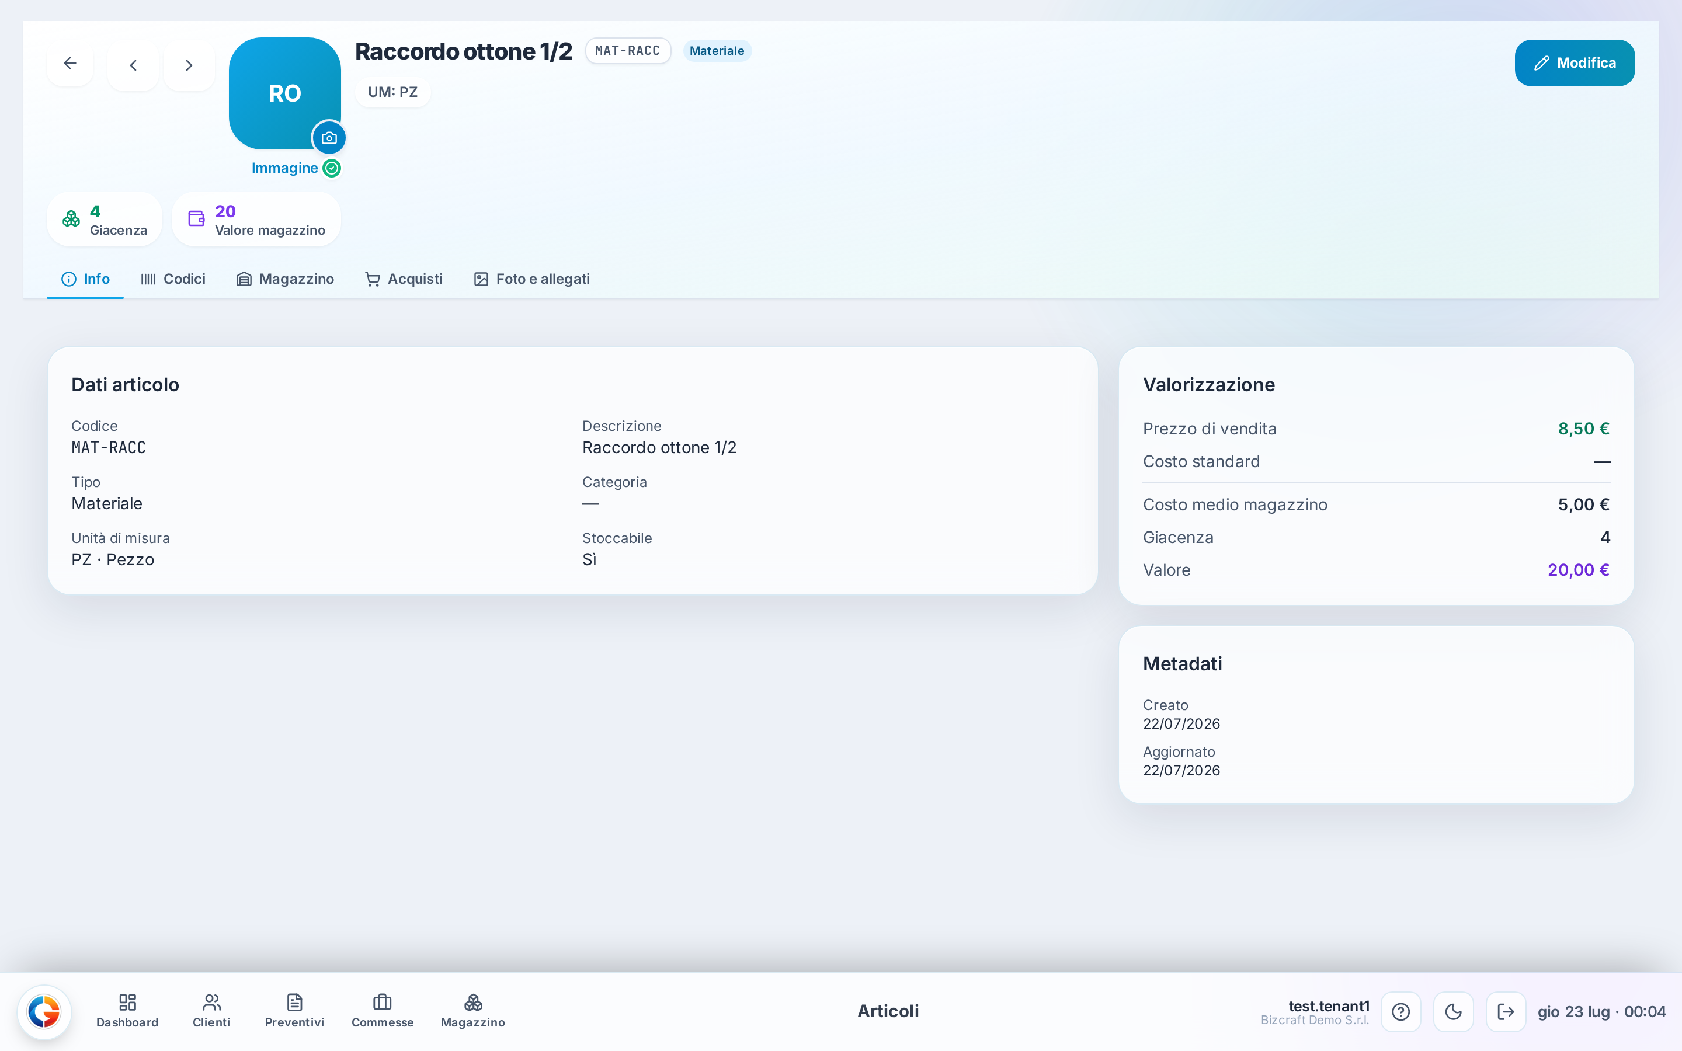Screen dimensions: 1682x1051
Task: Click the article title Raccordo ottone 1/2
Action: click(x=464, y=51)
